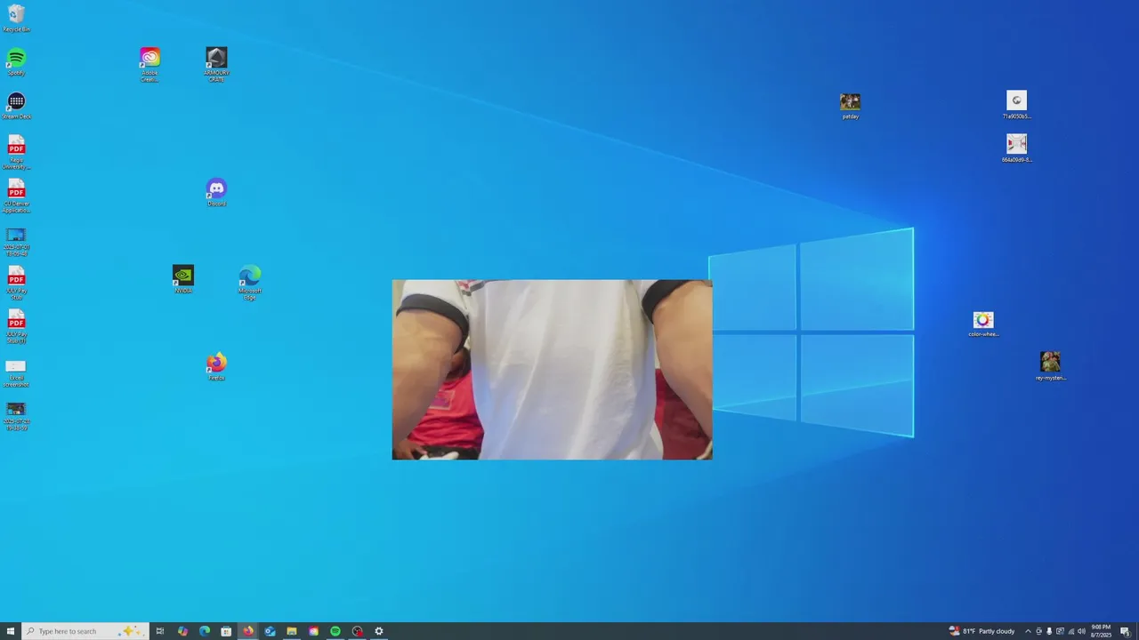Open the 81°F Partly cloudy weather widget
The image size is (1139, 640).
click(982, 631)
